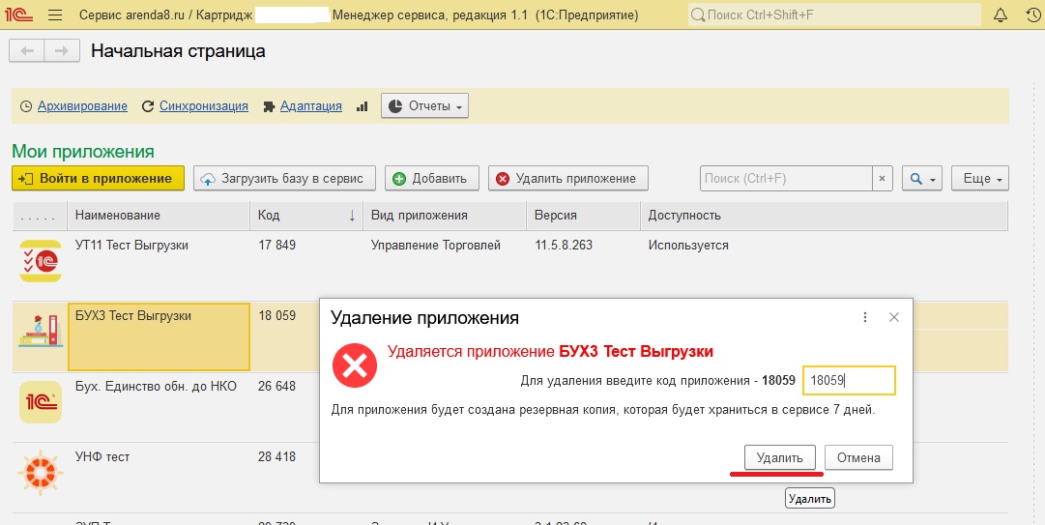This screenshot has width=1045, height=525.
Task: Click the bar chart statistics icon
Action: [363, 106]
